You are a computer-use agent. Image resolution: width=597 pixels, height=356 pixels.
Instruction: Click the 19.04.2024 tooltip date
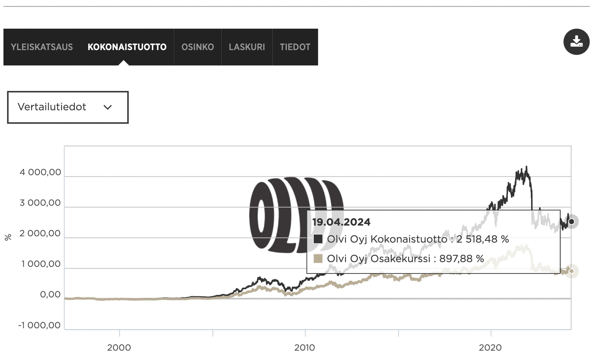[x=341, y=222]
